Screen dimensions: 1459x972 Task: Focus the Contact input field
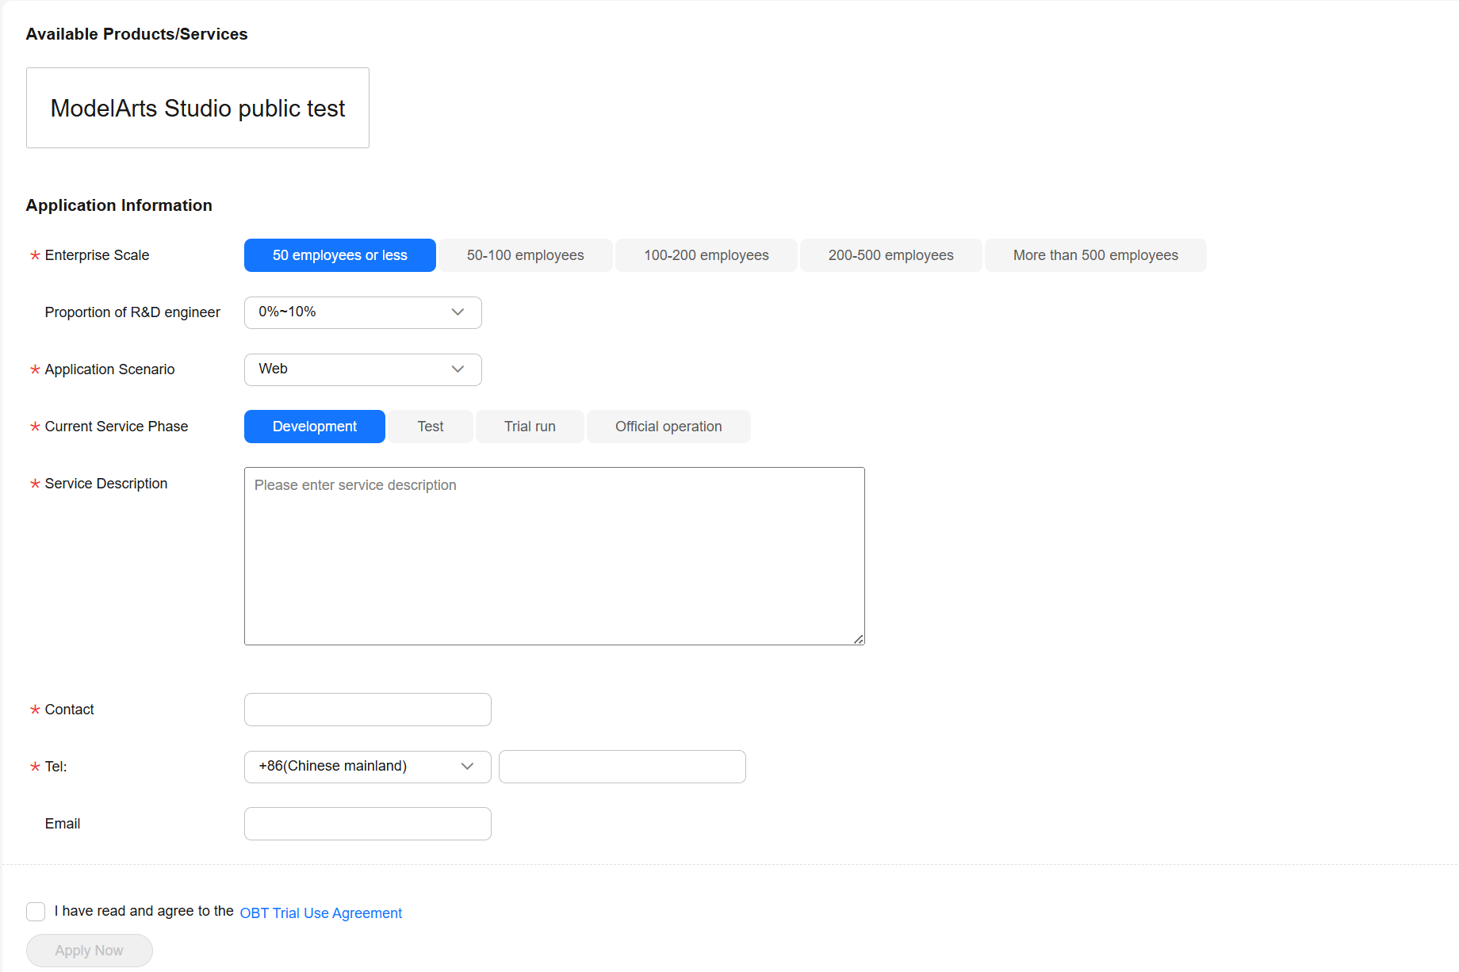[367, 710]
